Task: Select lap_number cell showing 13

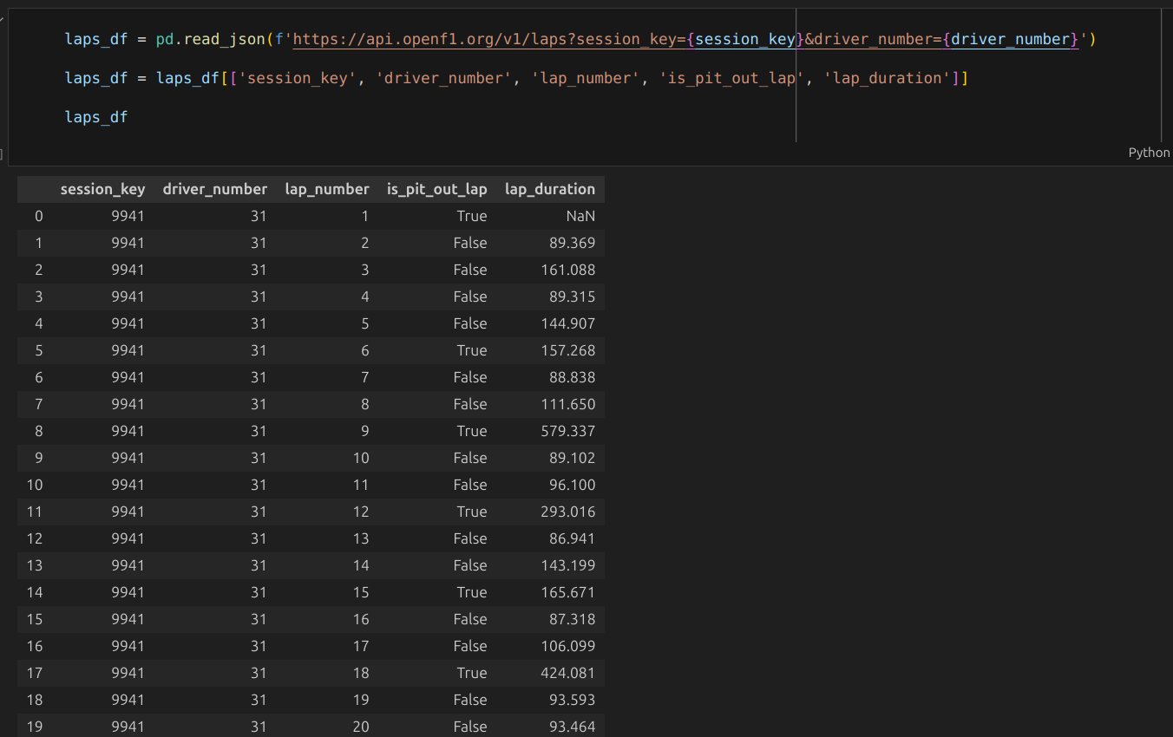Action: [361, 538]
